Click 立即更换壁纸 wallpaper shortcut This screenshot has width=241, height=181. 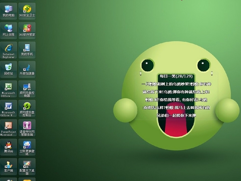pyautogui.click(x=27, y=147)
